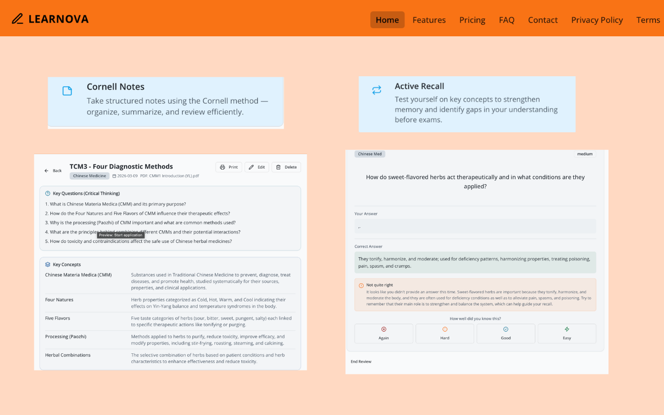The image size is (664, 415).
Task: Click the TCM3 - Four Diagnostic Methods title
Action: tap(121, 167)
